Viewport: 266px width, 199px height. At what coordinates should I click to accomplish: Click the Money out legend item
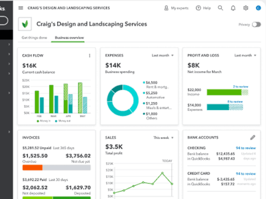pyautogui.click(x=63, y=121)
